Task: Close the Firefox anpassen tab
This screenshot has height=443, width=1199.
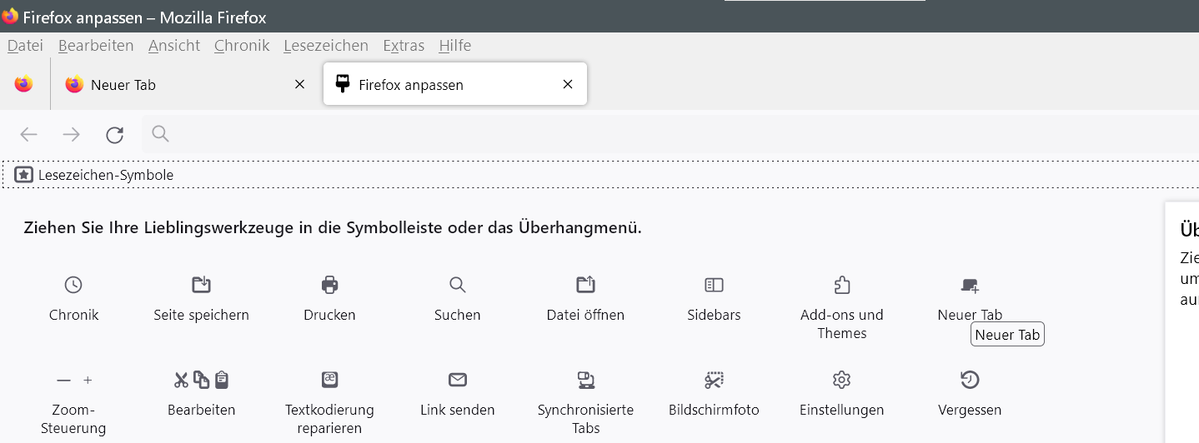Action: click(x=568, y=84)
